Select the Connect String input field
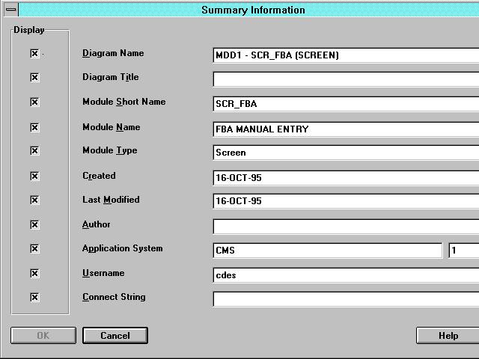Screen dimensions: 479x359 click(346, 299)
